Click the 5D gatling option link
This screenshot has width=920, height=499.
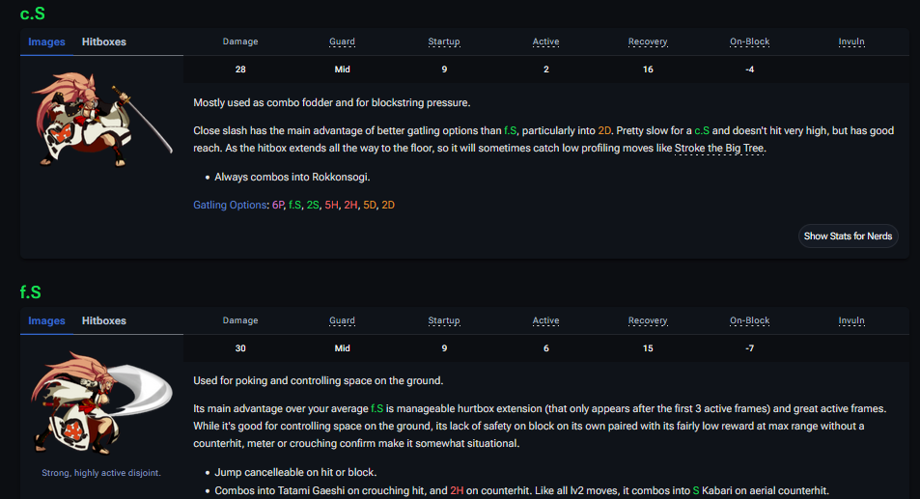370,205
